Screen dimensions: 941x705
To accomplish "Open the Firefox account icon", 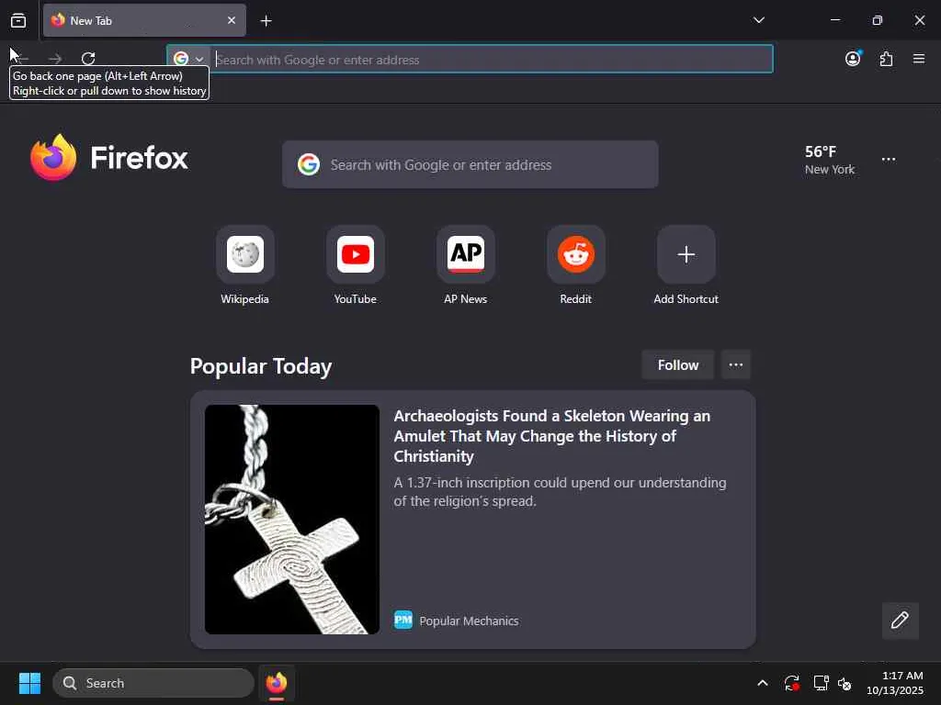I will click(x=853, y=58).
